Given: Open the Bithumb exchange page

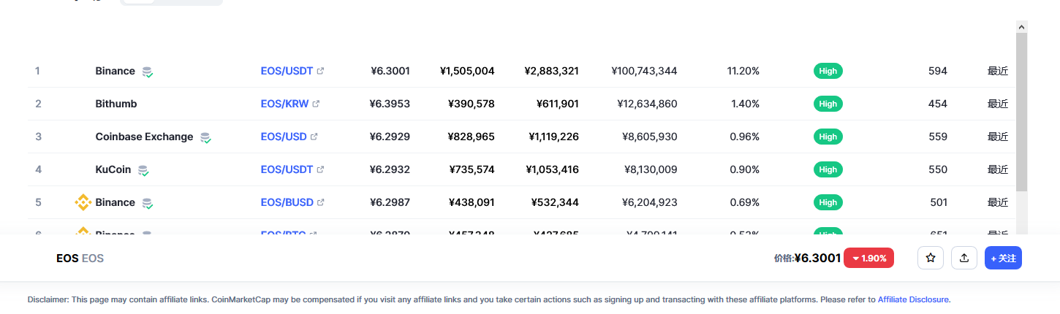Looking at the screenshot, I should pyautogui.click(x=116, y=104).
